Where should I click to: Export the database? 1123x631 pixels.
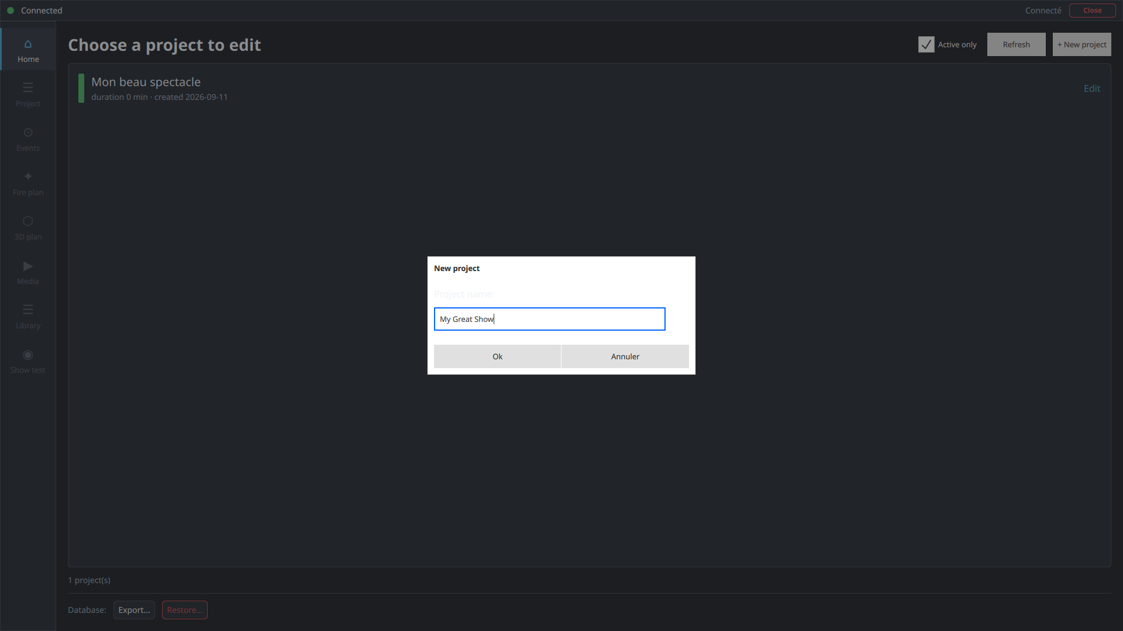134,610
